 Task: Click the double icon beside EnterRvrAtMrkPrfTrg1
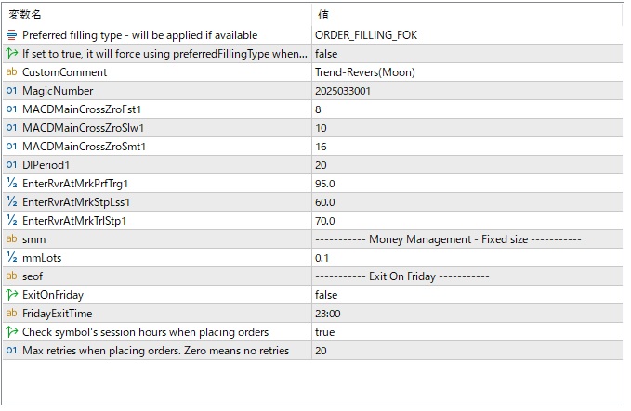tap(12, 184)
